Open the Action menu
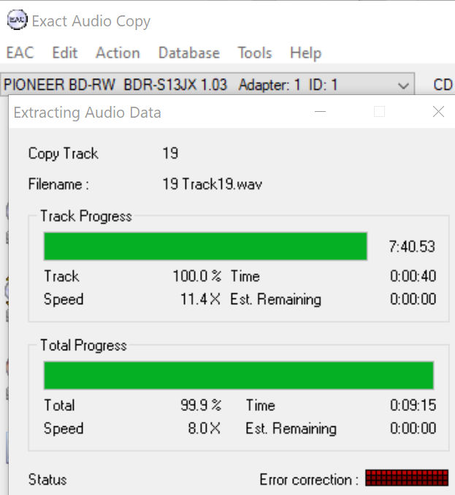The height and width of the screenshot is (495, 455). (x=118, y=53)
